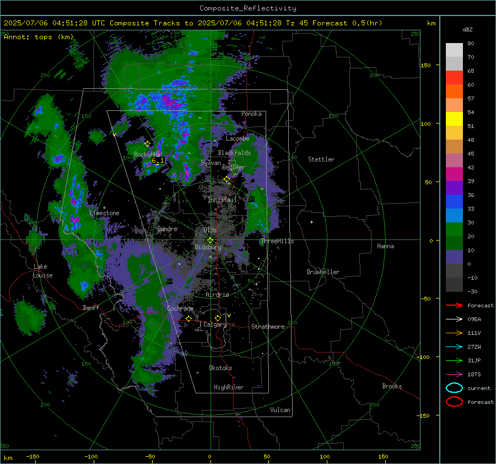This screenshot has height=464, width=496.
Task: Click the Okotoks city label
Action: click(220, 368)
